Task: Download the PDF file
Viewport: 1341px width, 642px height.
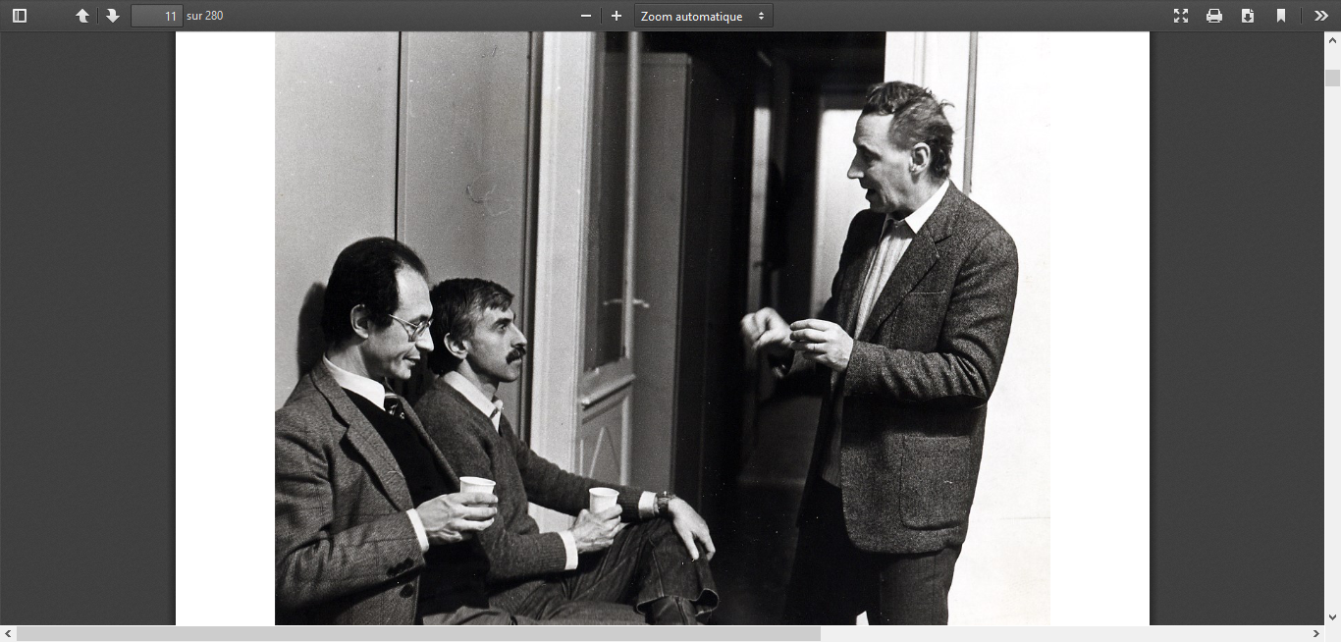Action: tap(1248, 16)
